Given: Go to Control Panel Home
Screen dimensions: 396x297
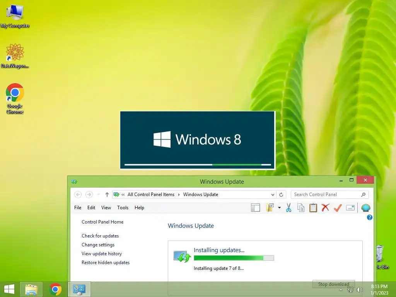Looking at the screenshot, I should coord(102,222).
